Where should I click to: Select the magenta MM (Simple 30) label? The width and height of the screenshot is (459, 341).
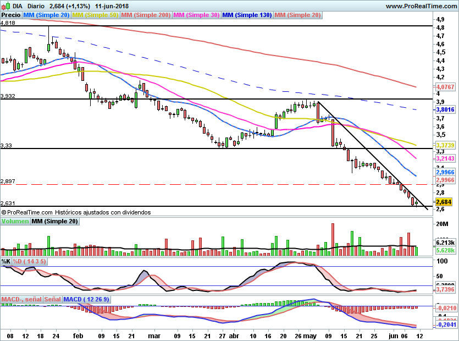click(x=196, y=15)
